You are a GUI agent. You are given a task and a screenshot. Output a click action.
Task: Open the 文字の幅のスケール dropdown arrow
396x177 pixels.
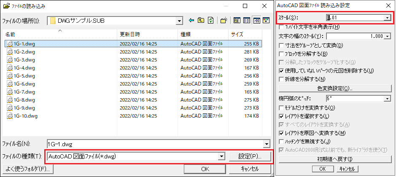click(x=388, y=36)
